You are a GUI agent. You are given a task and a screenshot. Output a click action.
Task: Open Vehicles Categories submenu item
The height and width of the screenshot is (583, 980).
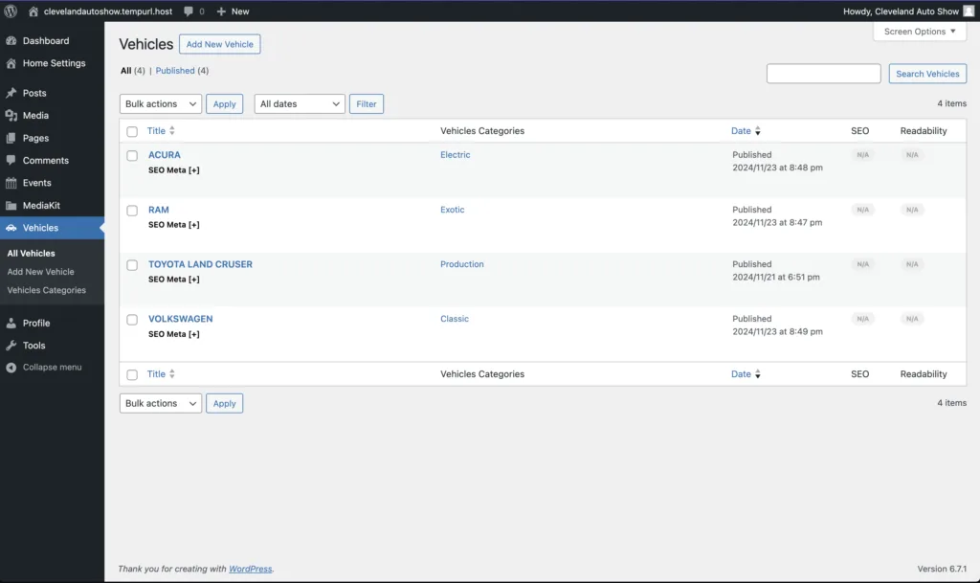[x=46, y=290]
